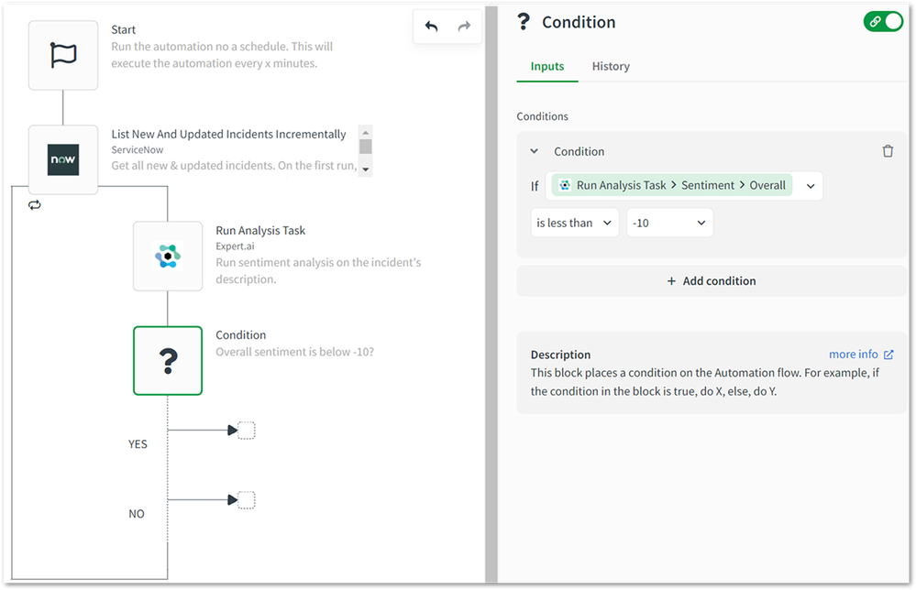This screenshot has height=590, width=916.
Task: Open the '-10' value dropdown
Action: coord(669,222)
